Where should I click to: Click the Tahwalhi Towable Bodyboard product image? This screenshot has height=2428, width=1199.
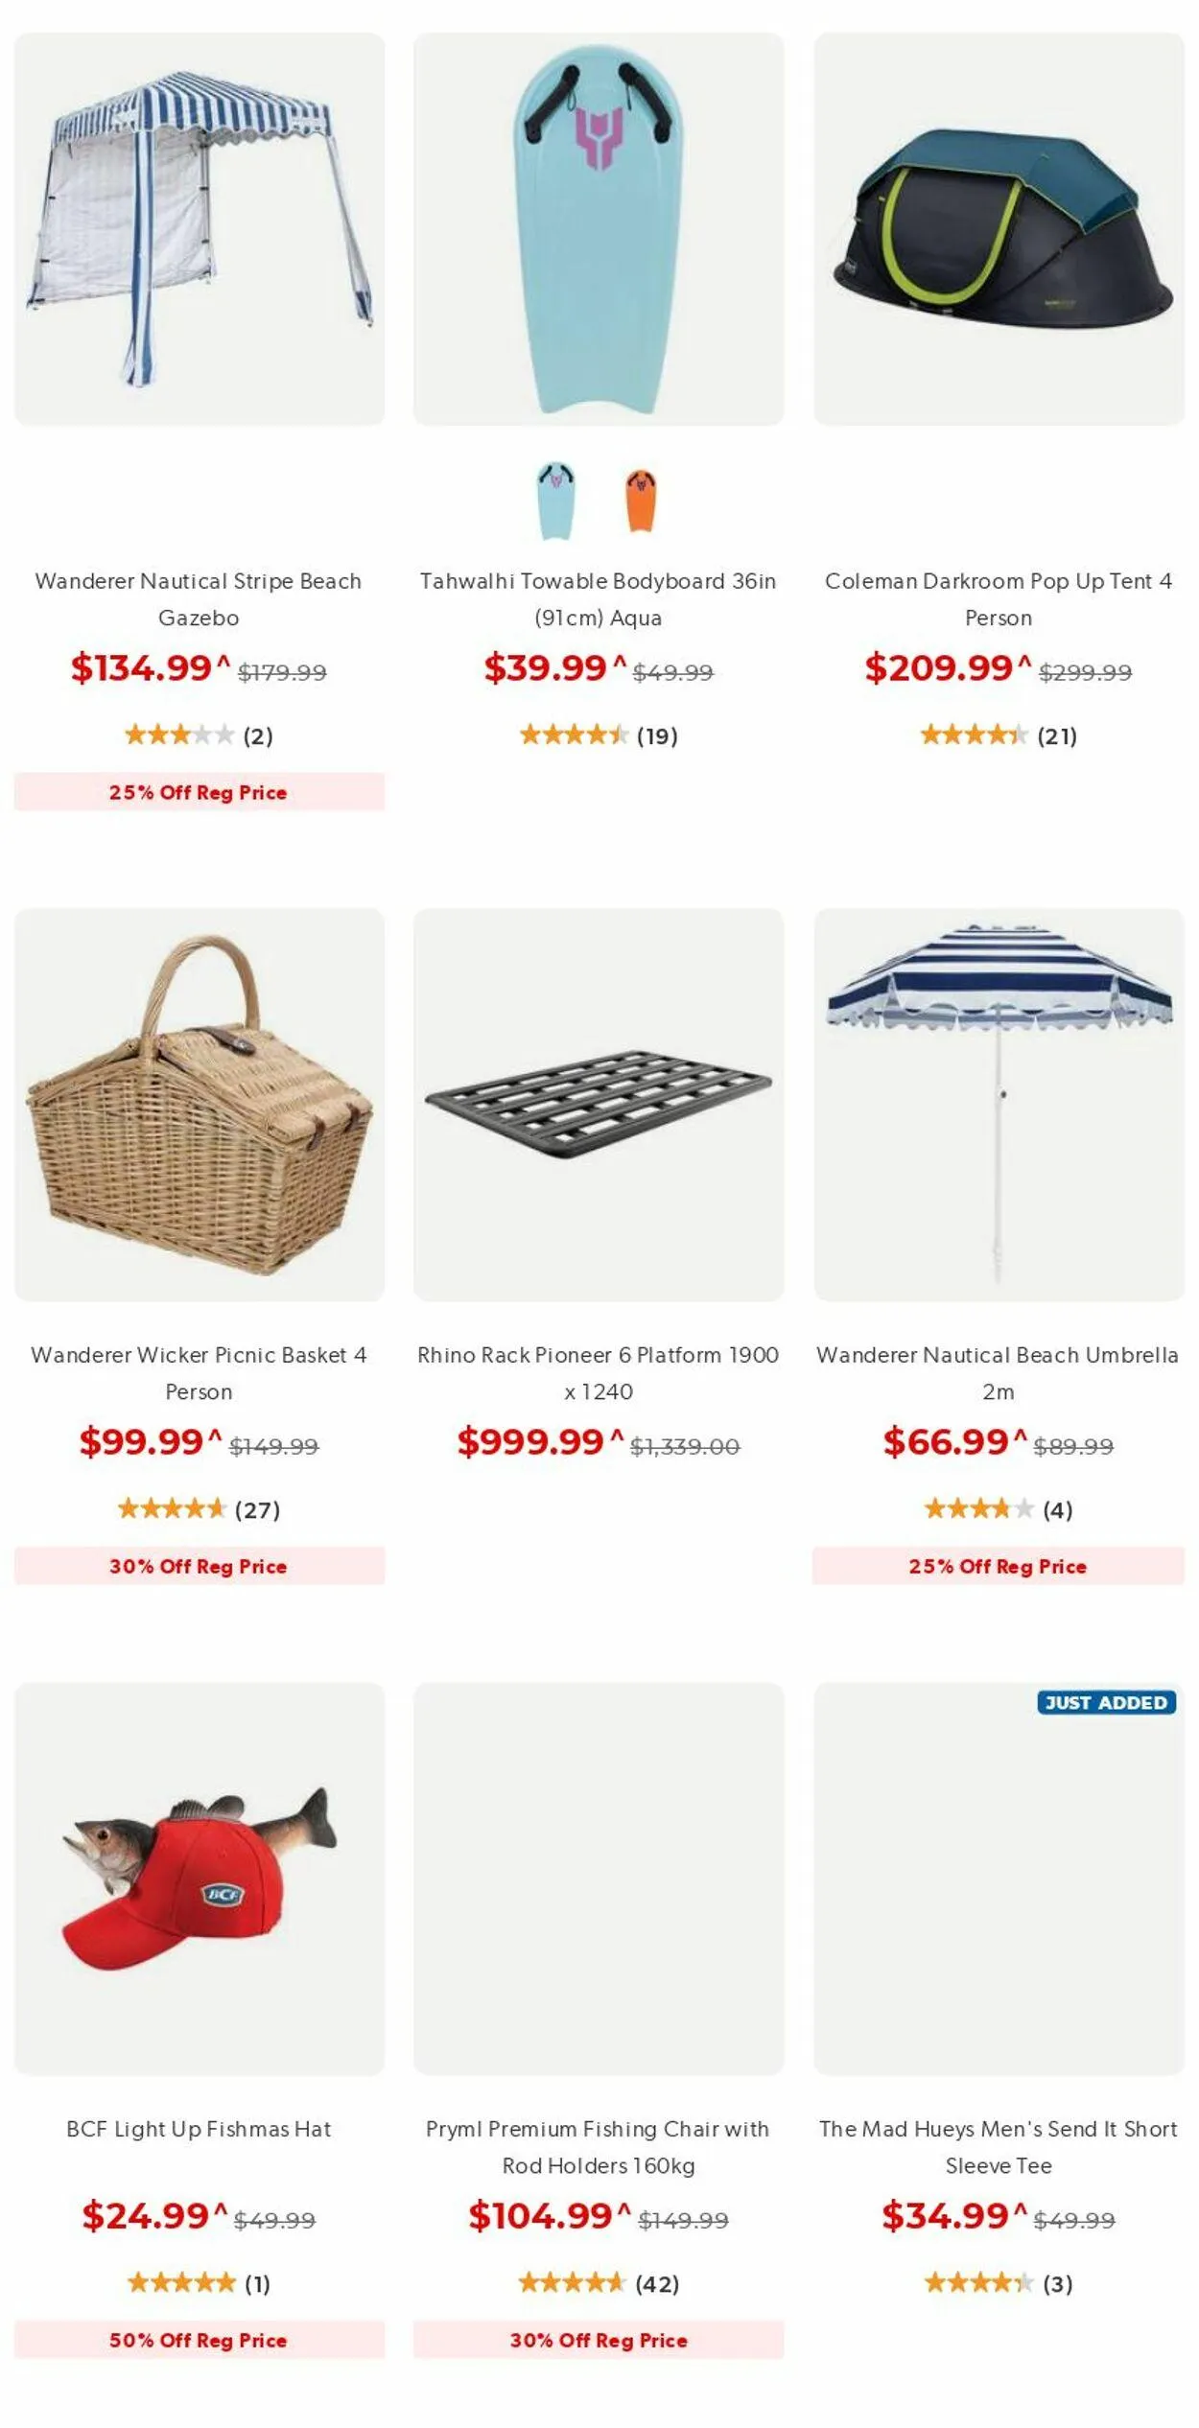[599, 229]
